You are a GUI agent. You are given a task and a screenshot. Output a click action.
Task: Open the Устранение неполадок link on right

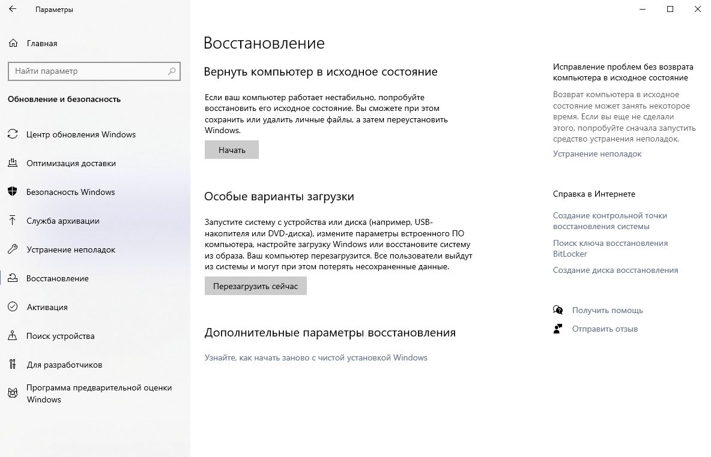pos(597,154)
